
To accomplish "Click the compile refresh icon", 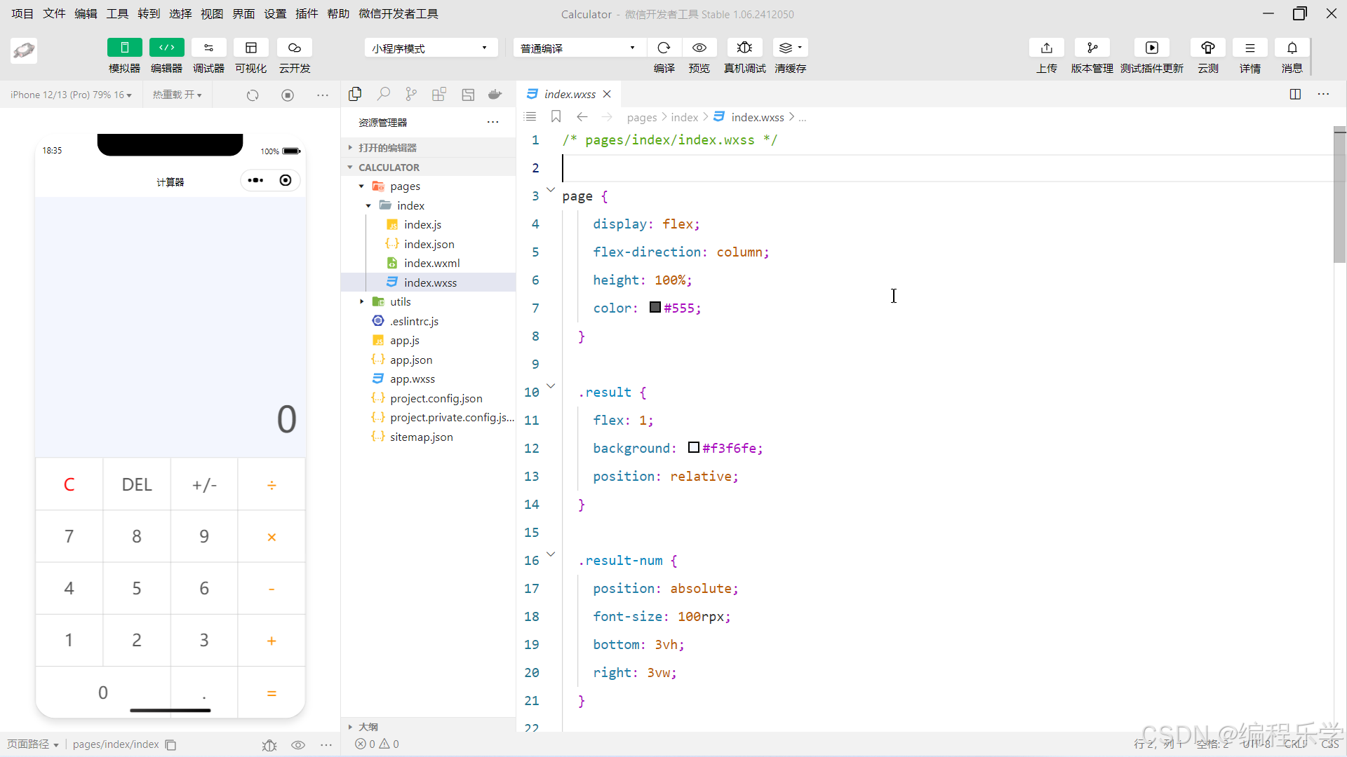I will coord(664,48).
